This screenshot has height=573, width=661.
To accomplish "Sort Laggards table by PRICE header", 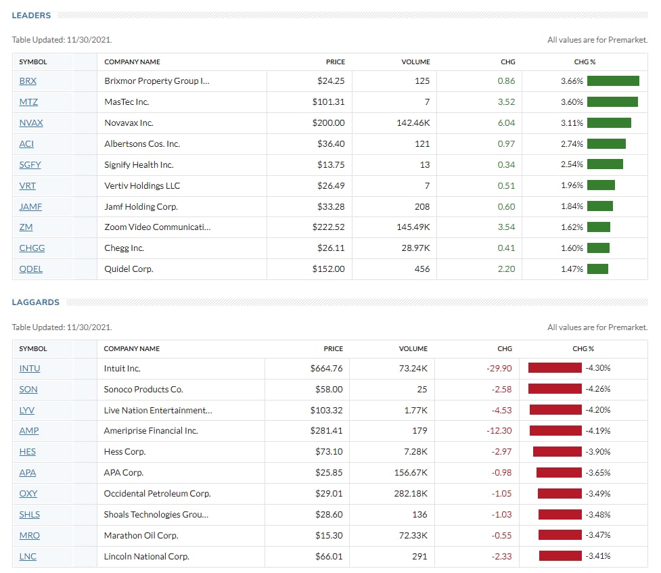I will 333,348.
